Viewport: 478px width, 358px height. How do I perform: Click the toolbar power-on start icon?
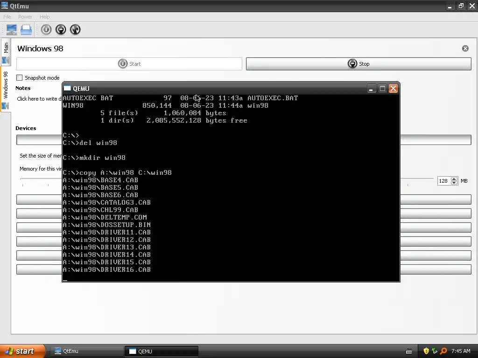pyautogui.click(x=46, y=29)
